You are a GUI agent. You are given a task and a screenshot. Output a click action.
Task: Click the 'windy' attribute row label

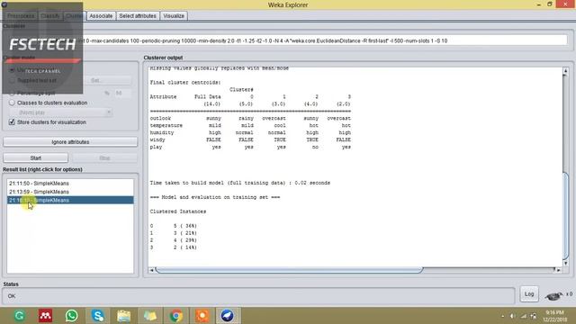(157, 140)
